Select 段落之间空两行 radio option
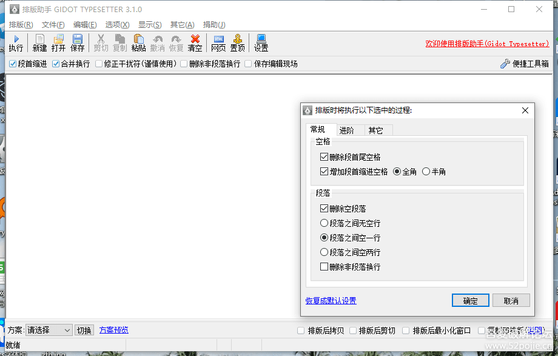The width and height of the screenshot is (558, 356). [324, 252]
